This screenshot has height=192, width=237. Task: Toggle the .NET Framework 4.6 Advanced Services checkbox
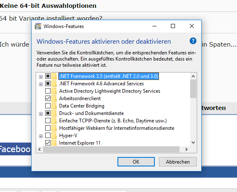coord(48,83)
